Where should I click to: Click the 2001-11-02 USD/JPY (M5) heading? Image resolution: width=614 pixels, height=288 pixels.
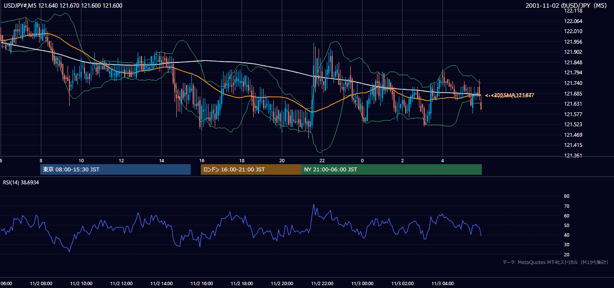pos(567,6)
